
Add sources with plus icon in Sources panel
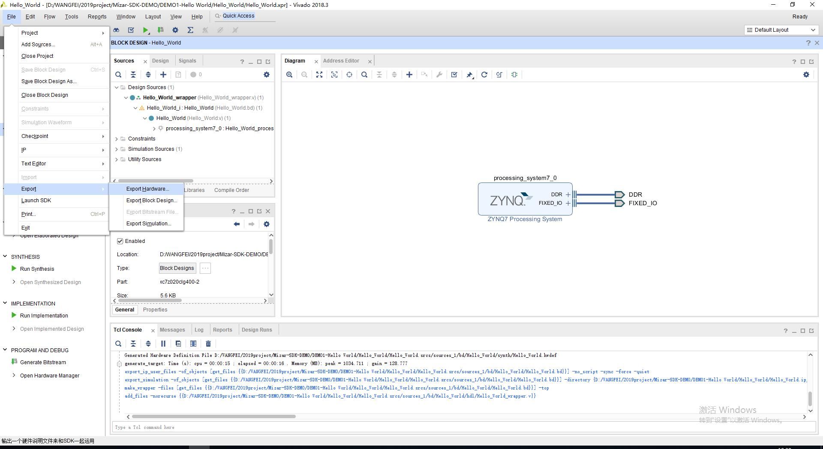click(x=163, y=75)
